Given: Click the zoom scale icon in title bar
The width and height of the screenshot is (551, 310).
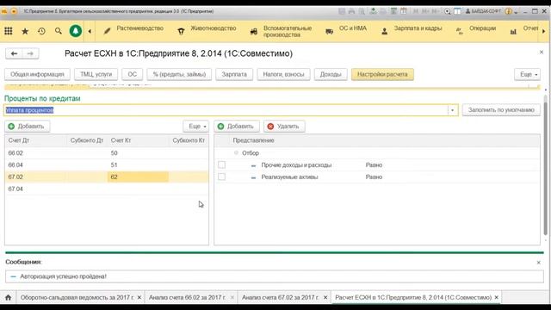Looking at the screenshot, I should [x=448, y=11].
